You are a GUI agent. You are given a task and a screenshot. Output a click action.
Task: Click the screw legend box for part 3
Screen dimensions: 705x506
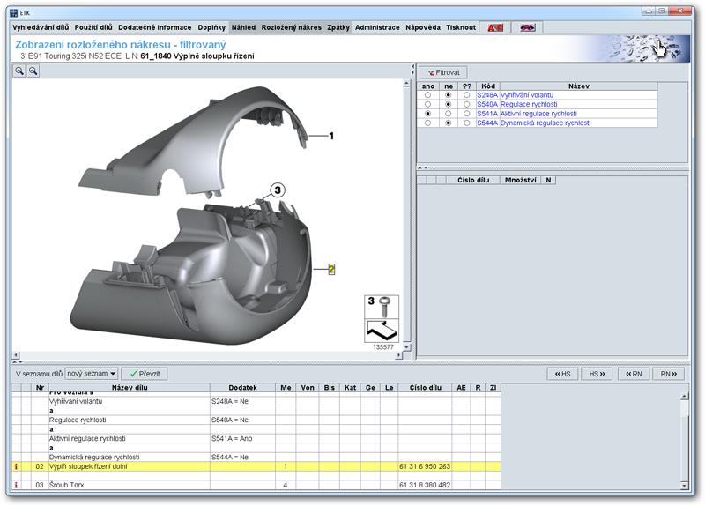(x=382, y=307)
